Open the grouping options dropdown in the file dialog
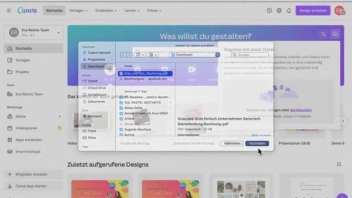This screenshot has height=198, width=352. click(153, 55)
